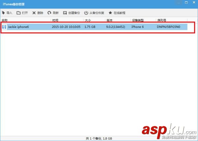Click the 在线教程 star icon

110,13
